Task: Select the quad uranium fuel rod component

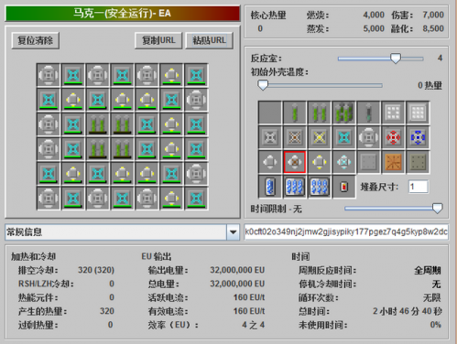Action: click(x=344, y=113)
